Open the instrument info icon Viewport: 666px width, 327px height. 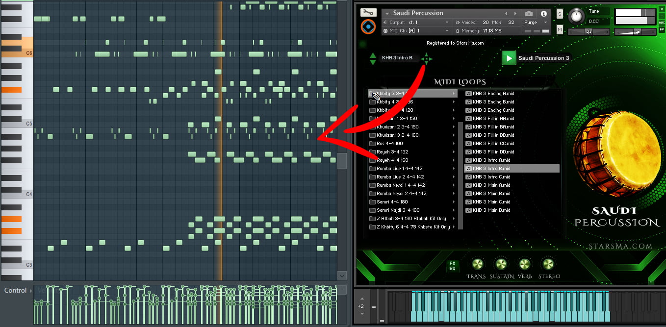point(543,14)
